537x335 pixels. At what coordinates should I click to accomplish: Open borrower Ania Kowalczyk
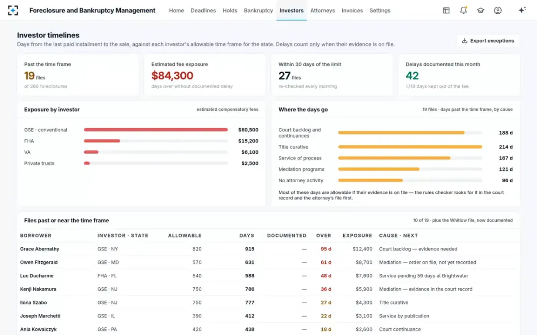pos(38,329)
